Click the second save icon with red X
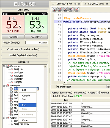This screenshot has height=128, width=110. (59, 9)
